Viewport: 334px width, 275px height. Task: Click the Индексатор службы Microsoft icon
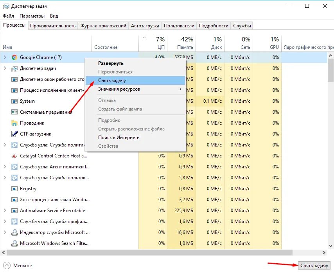pos(14,232)
